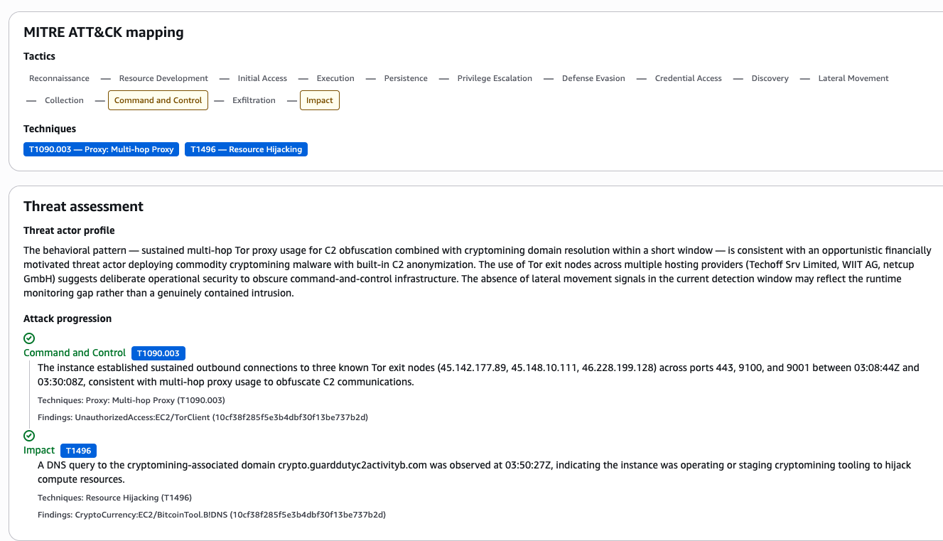
Task: Click the T1496 — Resource Hijacking technique badge
Action: (x=246, y=149)
